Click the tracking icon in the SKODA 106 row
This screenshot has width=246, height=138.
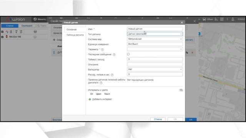click(35, 37)
